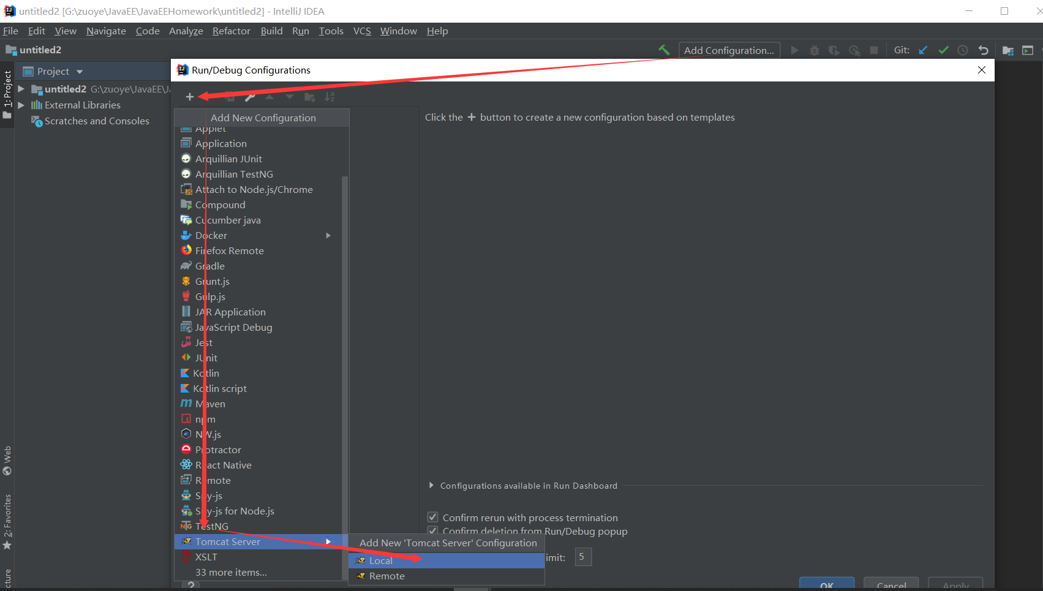Image resolution: width=1043 pixels, height=591 pixels.
Task: Click the move configuration up arrow icon
Action: [269, 97]
